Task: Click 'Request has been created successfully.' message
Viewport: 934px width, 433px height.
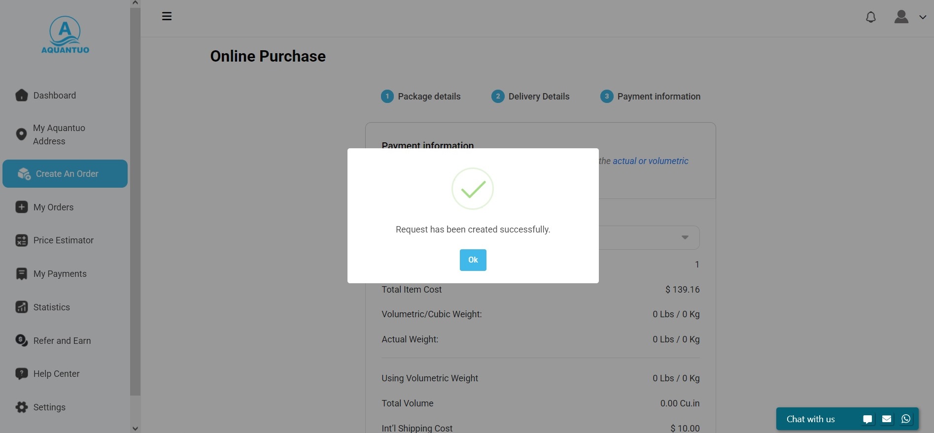Action: pyautogui.click(x=473, y=230)
